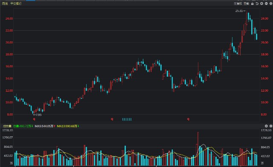Open chart settings gear at top right

[271, 4]
